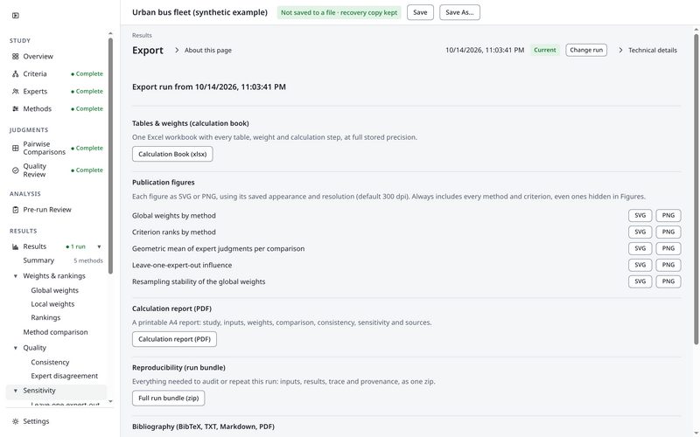Image resolution: width=700 pixels, height=437 pixels.
Task: Click the Save button
Action: (x=420, y=12)
